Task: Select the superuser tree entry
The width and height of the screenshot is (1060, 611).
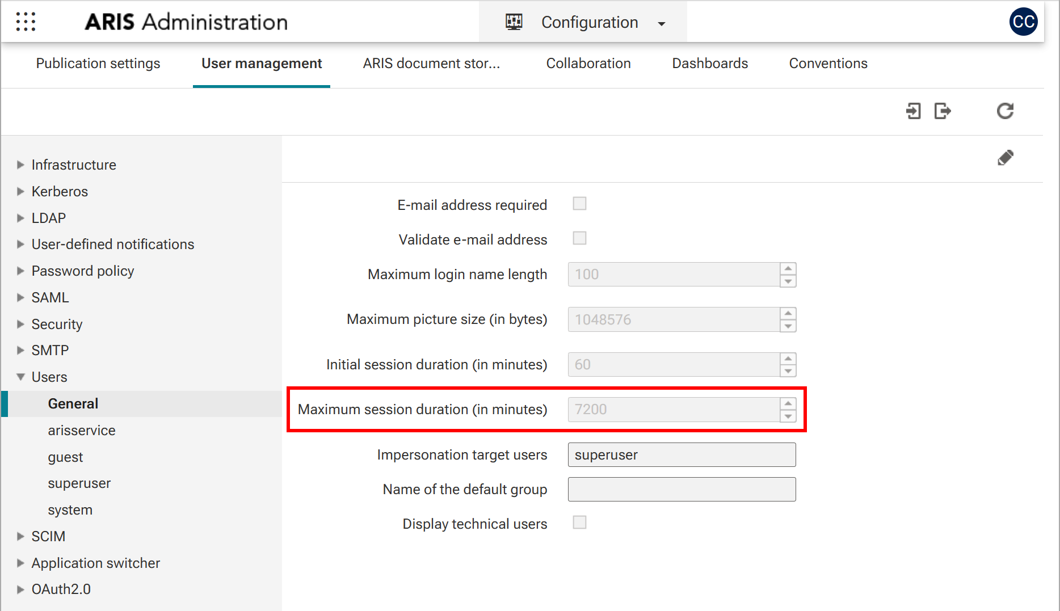Action: tap(79, 483)
